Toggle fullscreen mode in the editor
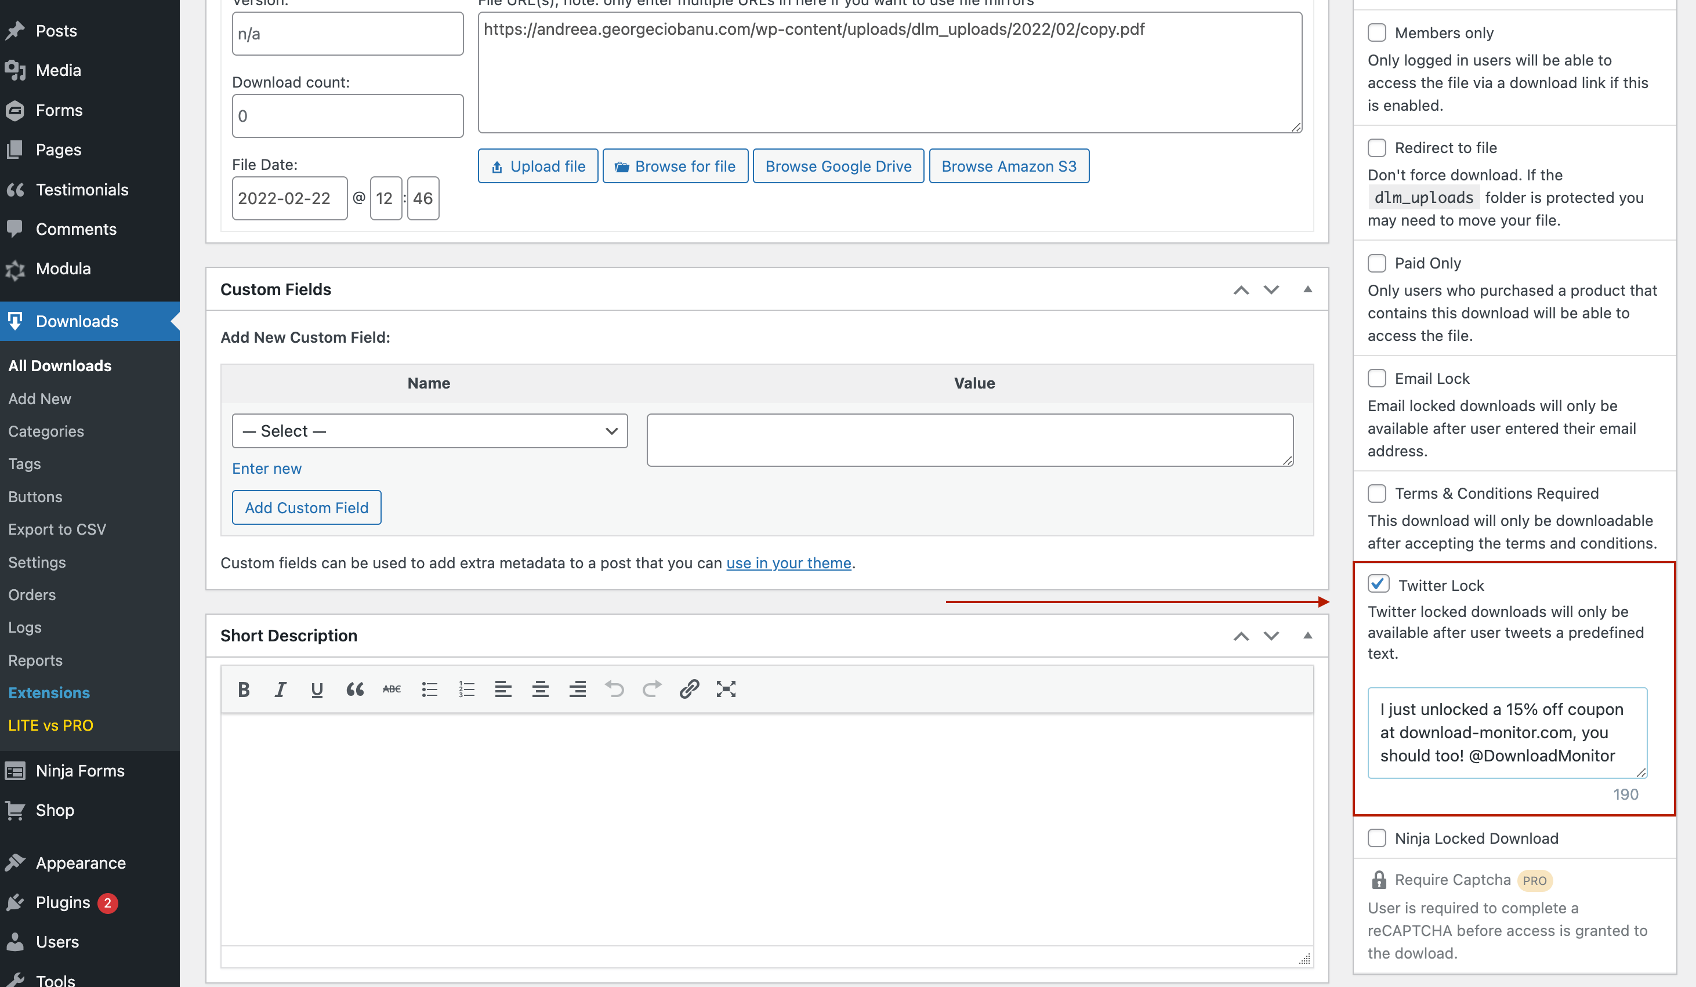 click(726, 689)
